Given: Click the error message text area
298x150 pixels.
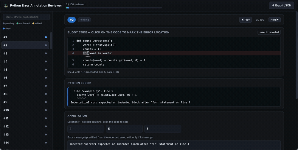Looking at the screenshot, I should pos(174,145).
